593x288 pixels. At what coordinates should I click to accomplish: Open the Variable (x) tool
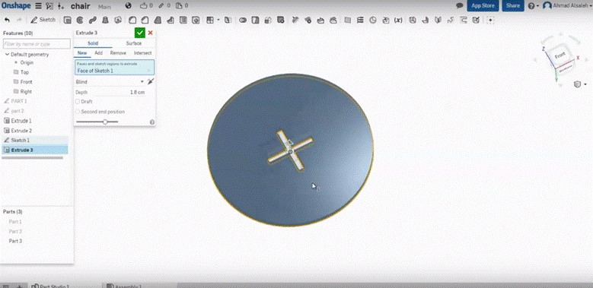[398, 20]
